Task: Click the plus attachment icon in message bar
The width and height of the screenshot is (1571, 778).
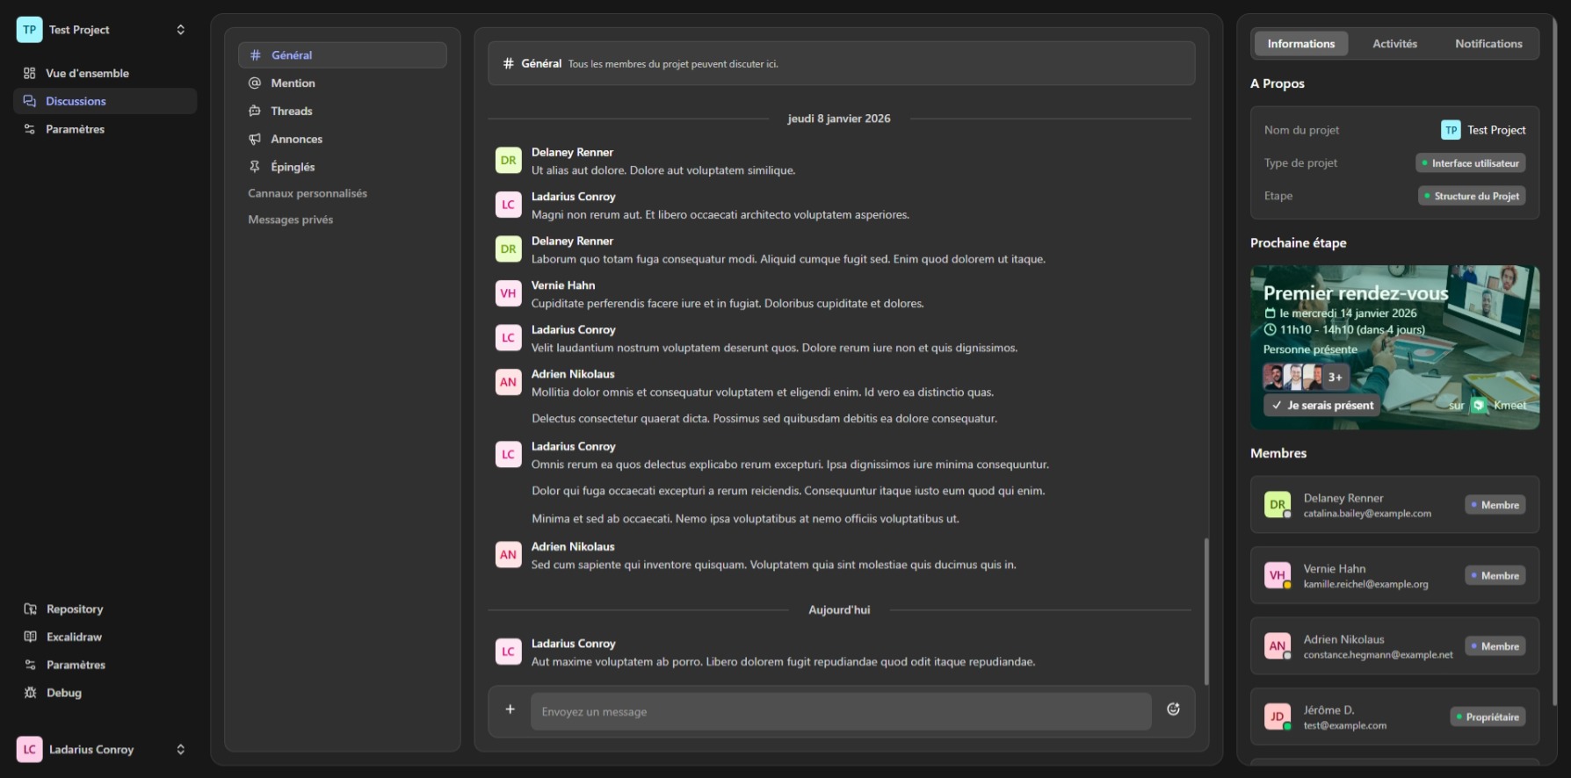Action: (510, 710)
